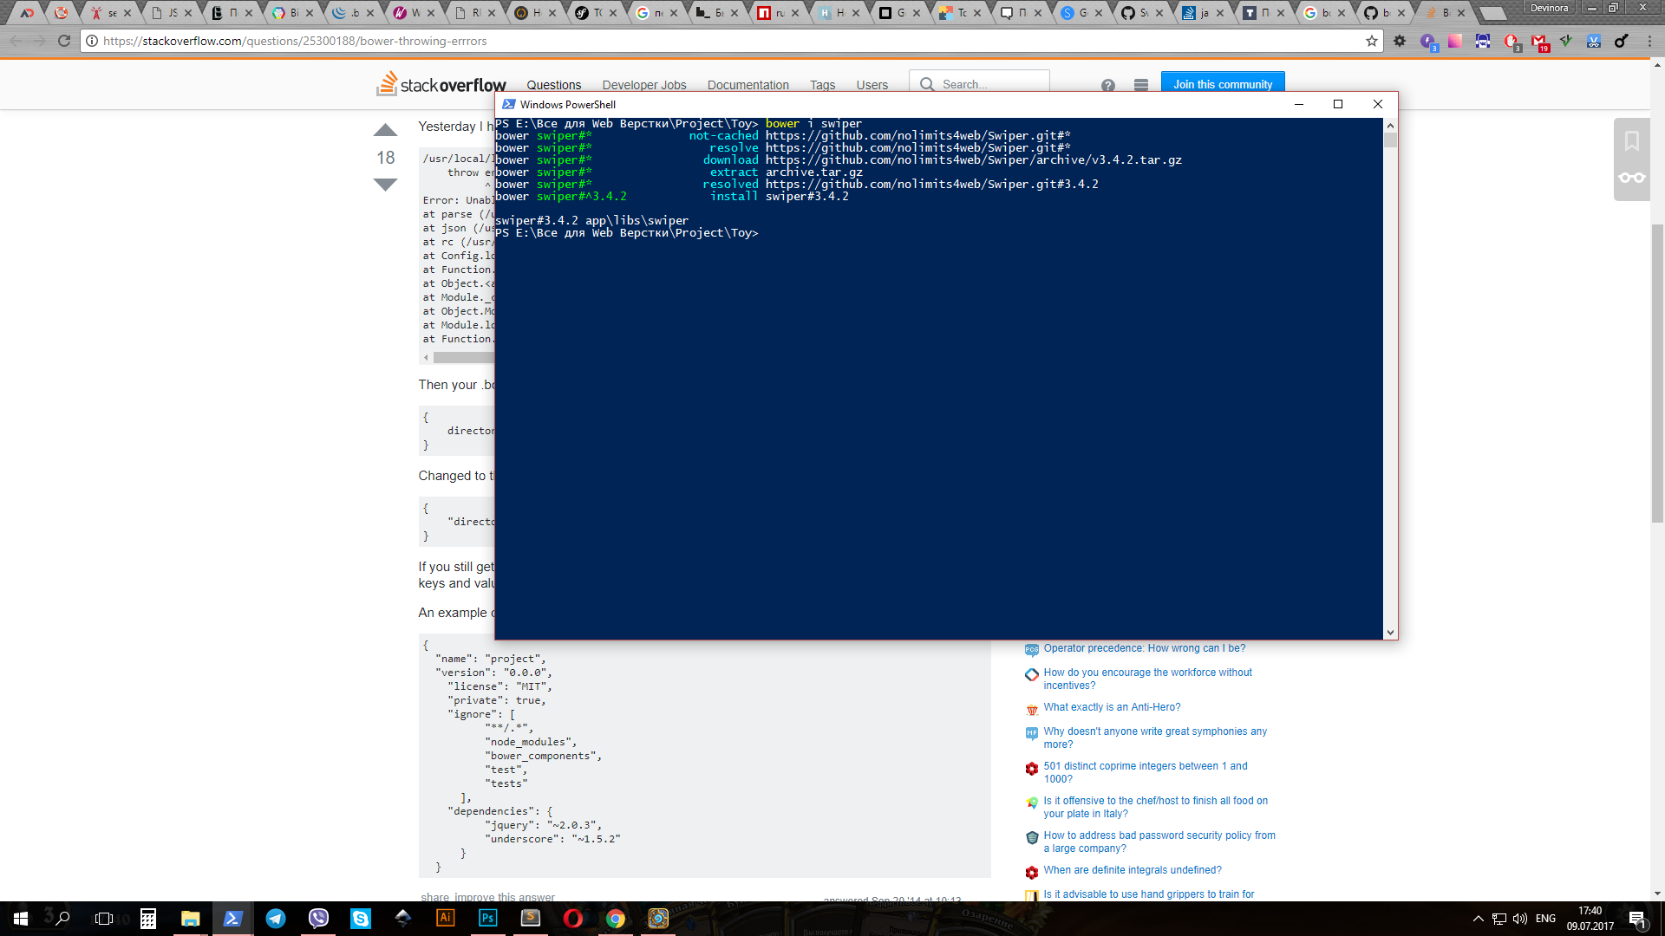The width and height of the screenshot is (1665, 936).
Task: Open Photoshop from taskbar
Action: point(487,919)
